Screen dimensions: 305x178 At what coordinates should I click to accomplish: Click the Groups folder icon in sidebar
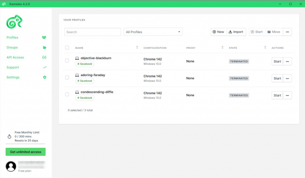44,48
